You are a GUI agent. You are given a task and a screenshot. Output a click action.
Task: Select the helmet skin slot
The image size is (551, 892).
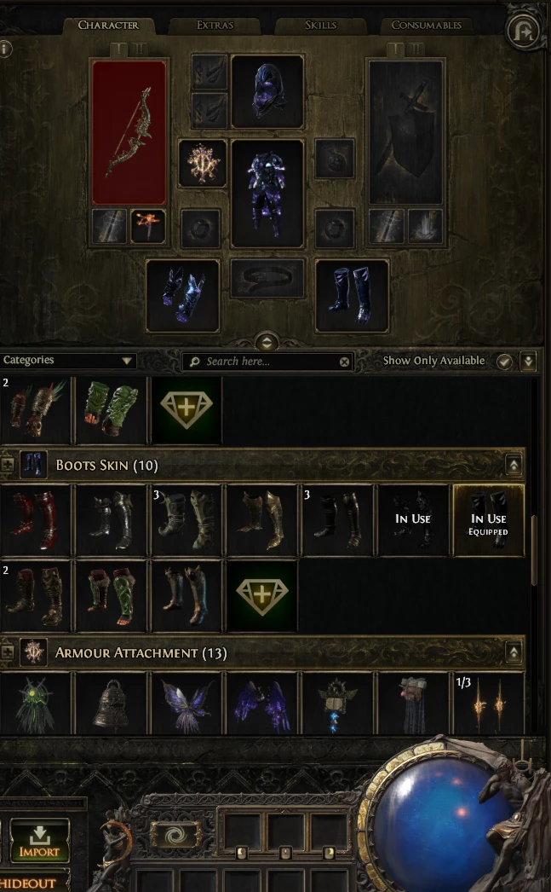[267, 91]
